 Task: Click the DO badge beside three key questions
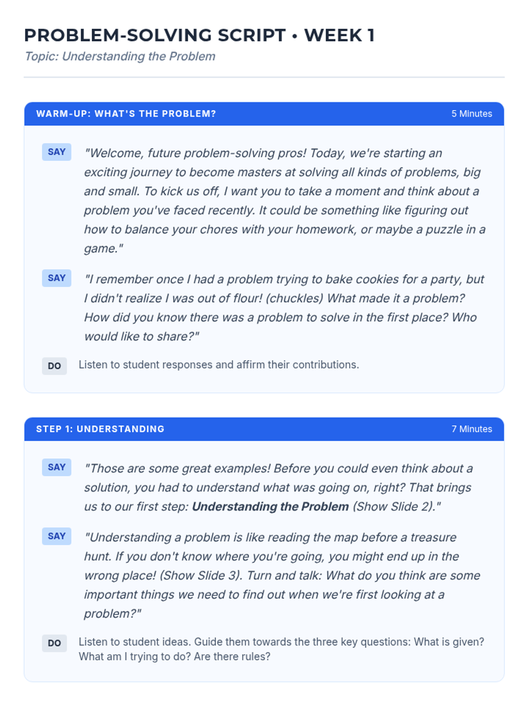coord(54,643)
